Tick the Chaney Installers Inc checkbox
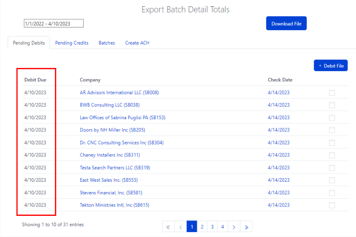This screenshot has width=356, height=237. 332,155
